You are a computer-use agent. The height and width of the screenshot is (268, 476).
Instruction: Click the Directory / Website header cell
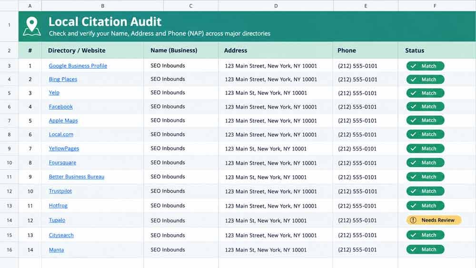(x=92, y=50)
